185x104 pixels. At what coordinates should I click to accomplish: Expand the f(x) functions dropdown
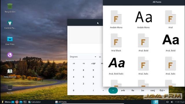point(162,90)
